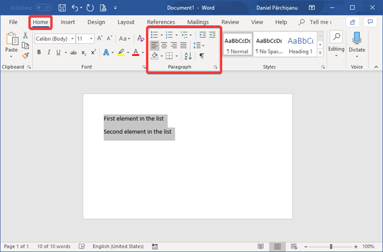This screenshot has height=252, width=383.
Task: Click the Save icon in the title bar
Action: pos(62,8)
